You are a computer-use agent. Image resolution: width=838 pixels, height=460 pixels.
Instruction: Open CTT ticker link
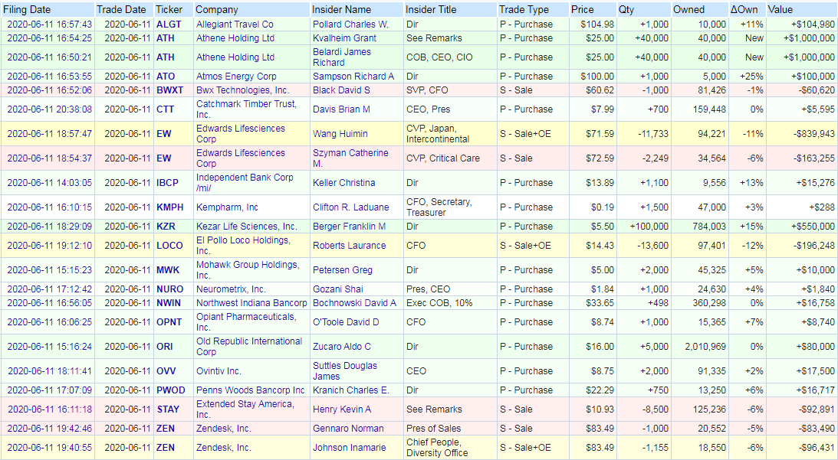pyautogui.click(x=165, y=109)
